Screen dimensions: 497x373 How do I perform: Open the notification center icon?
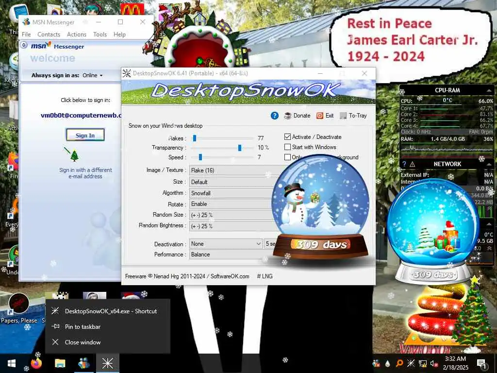coord(481,364)
